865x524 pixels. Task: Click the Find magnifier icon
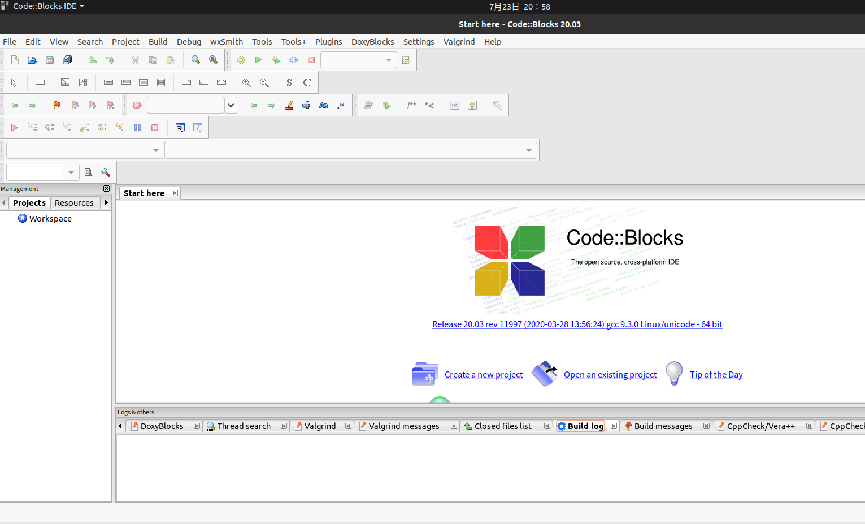click(x=196, y=60)
